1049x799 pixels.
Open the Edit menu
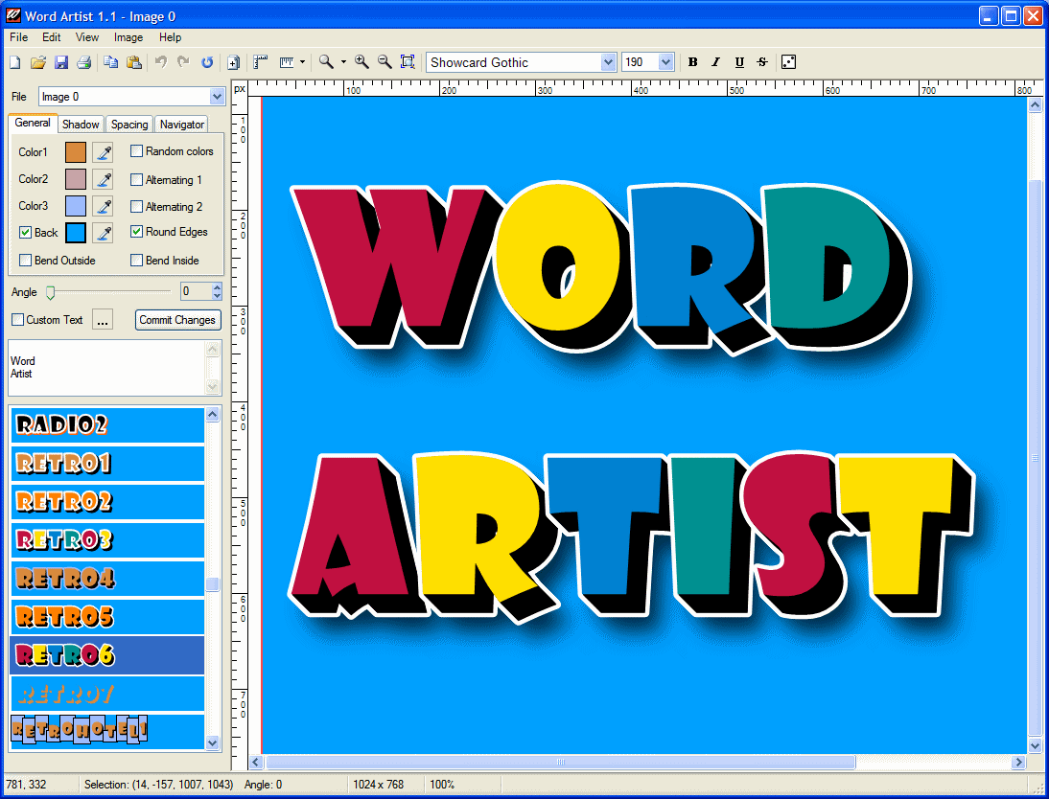point(52,37)
